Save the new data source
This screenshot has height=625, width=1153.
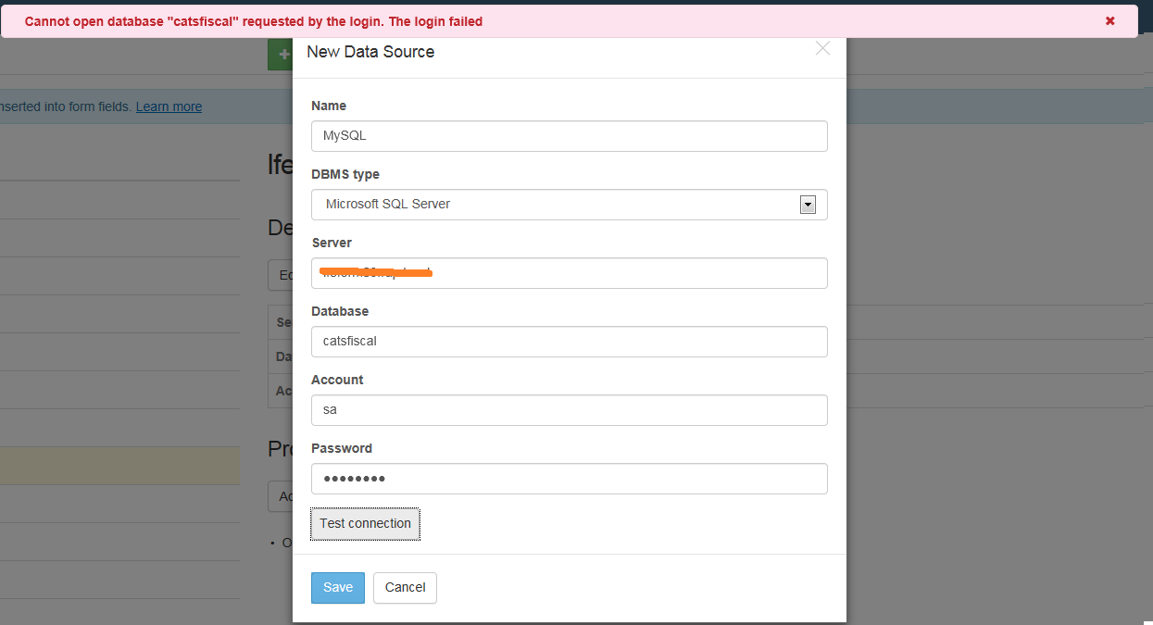click(x=338, y=588)
